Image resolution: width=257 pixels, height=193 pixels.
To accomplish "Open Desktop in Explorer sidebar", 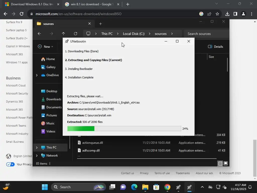I will click(x=52, y=91).
